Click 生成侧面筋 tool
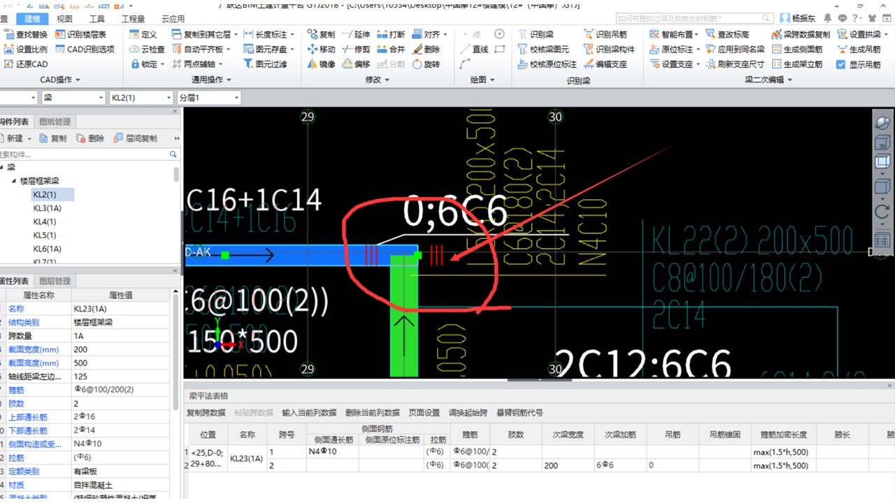 coord(797,49)
